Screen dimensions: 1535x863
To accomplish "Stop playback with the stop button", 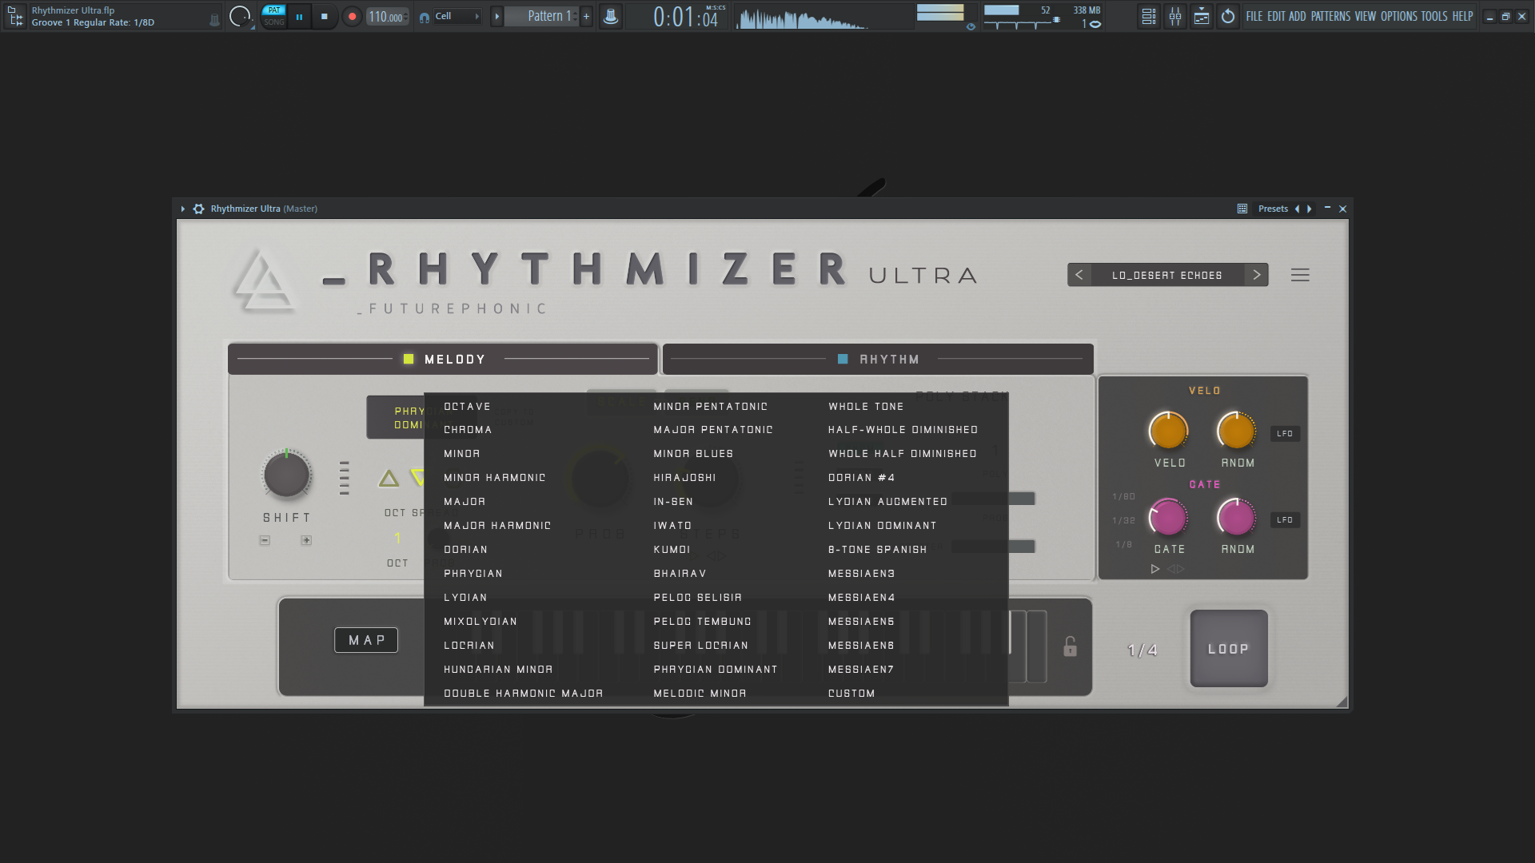I will [x=324, y=16].
